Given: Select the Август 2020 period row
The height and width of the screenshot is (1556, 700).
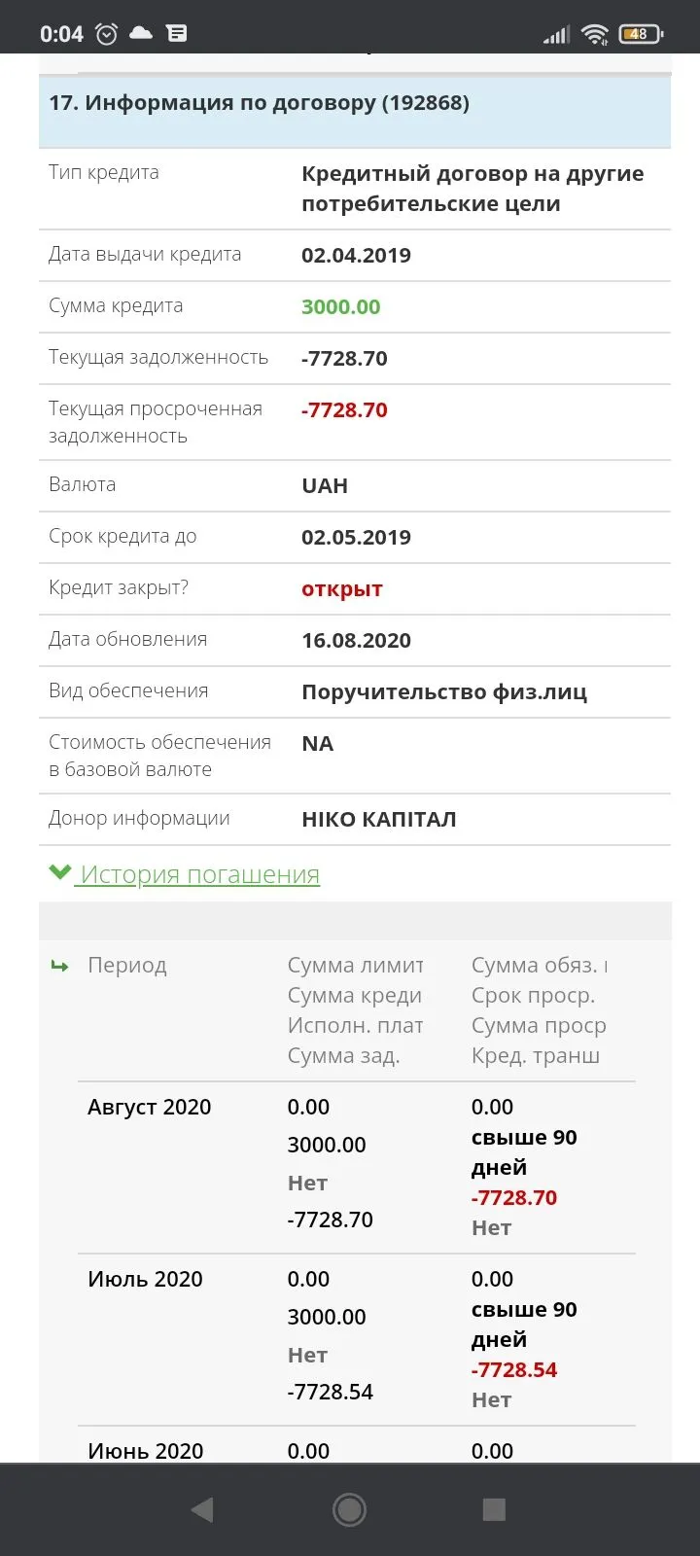Looking at the screenshot, I should pos(149,1107).
